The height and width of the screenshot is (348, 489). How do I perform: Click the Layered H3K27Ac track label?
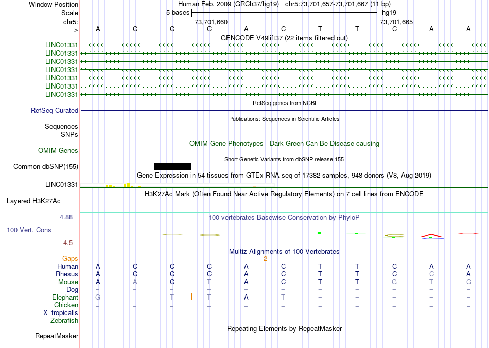(33, 201)
